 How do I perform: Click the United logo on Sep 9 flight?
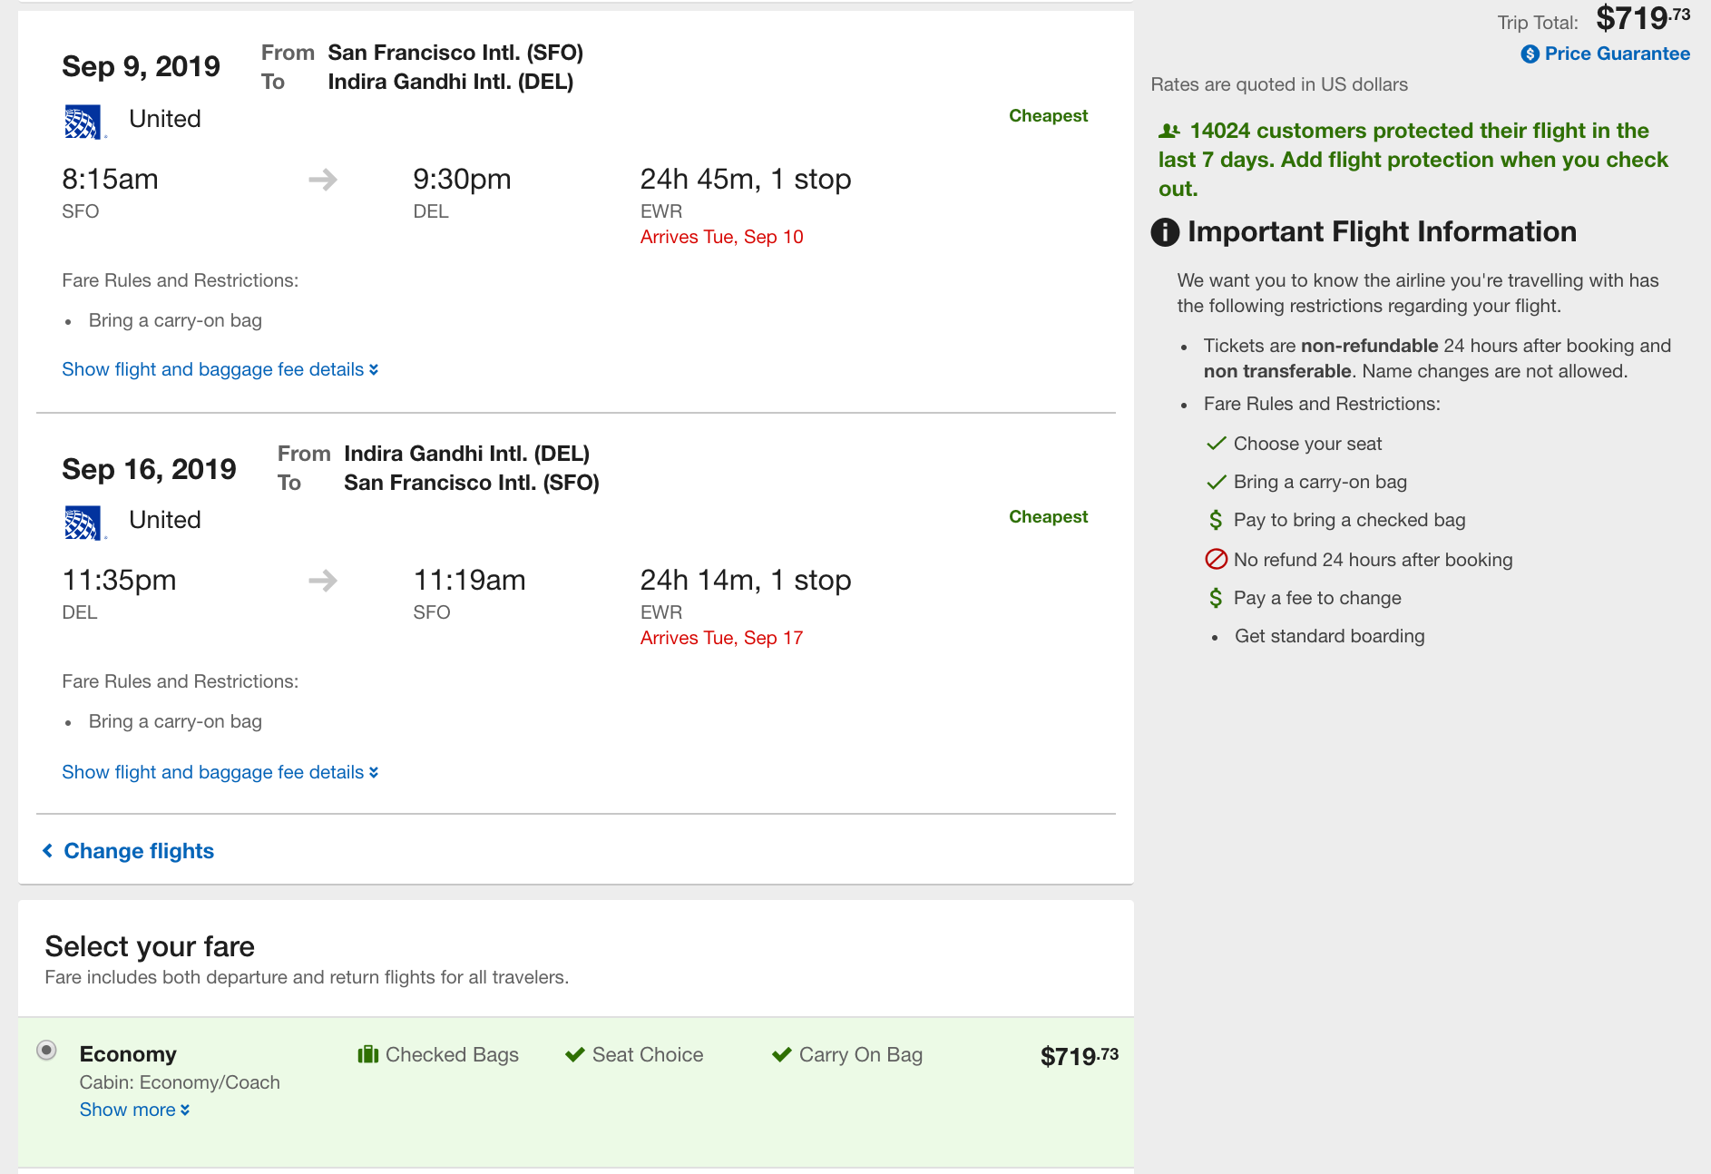83,122
